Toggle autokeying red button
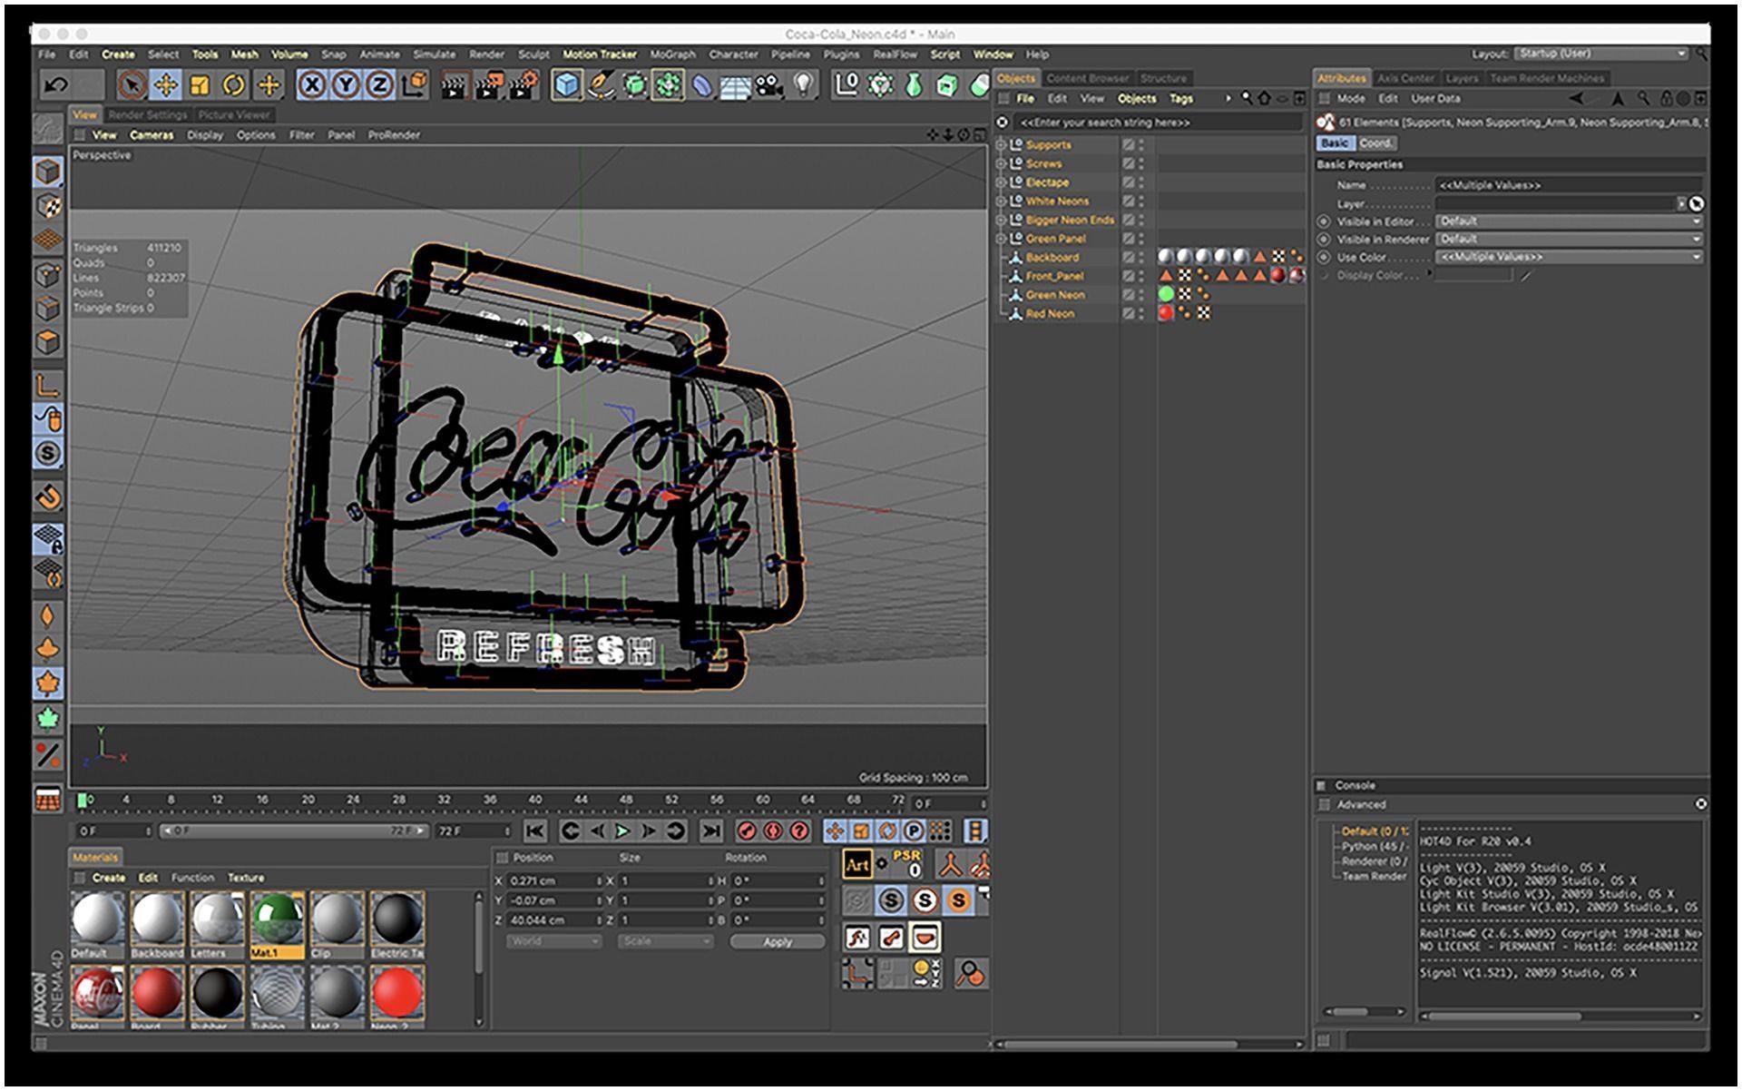 [773, 831]
